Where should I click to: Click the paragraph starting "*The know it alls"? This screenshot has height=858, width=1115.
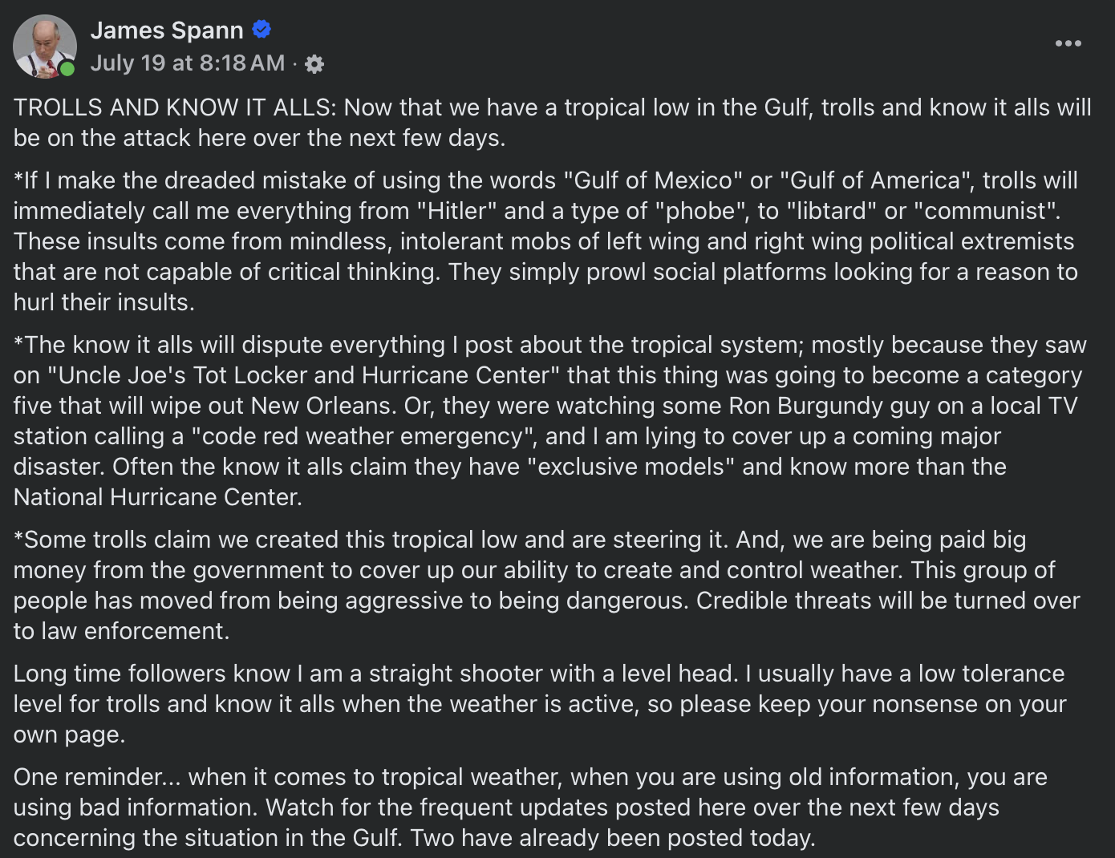[549, 421]
